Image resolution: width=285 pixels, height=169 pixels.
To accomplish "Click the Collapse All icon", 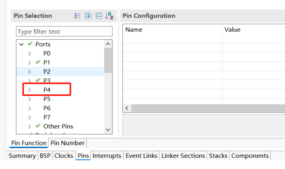I will [x=99, y=16].
